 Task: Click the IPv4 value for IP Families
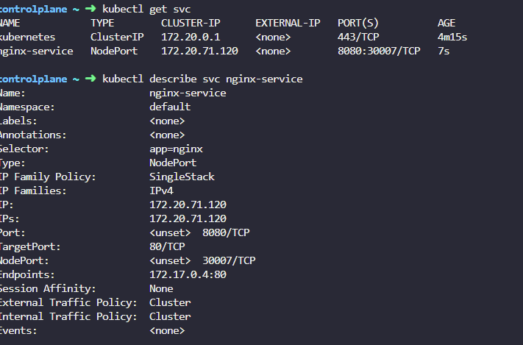click(161, 191)
